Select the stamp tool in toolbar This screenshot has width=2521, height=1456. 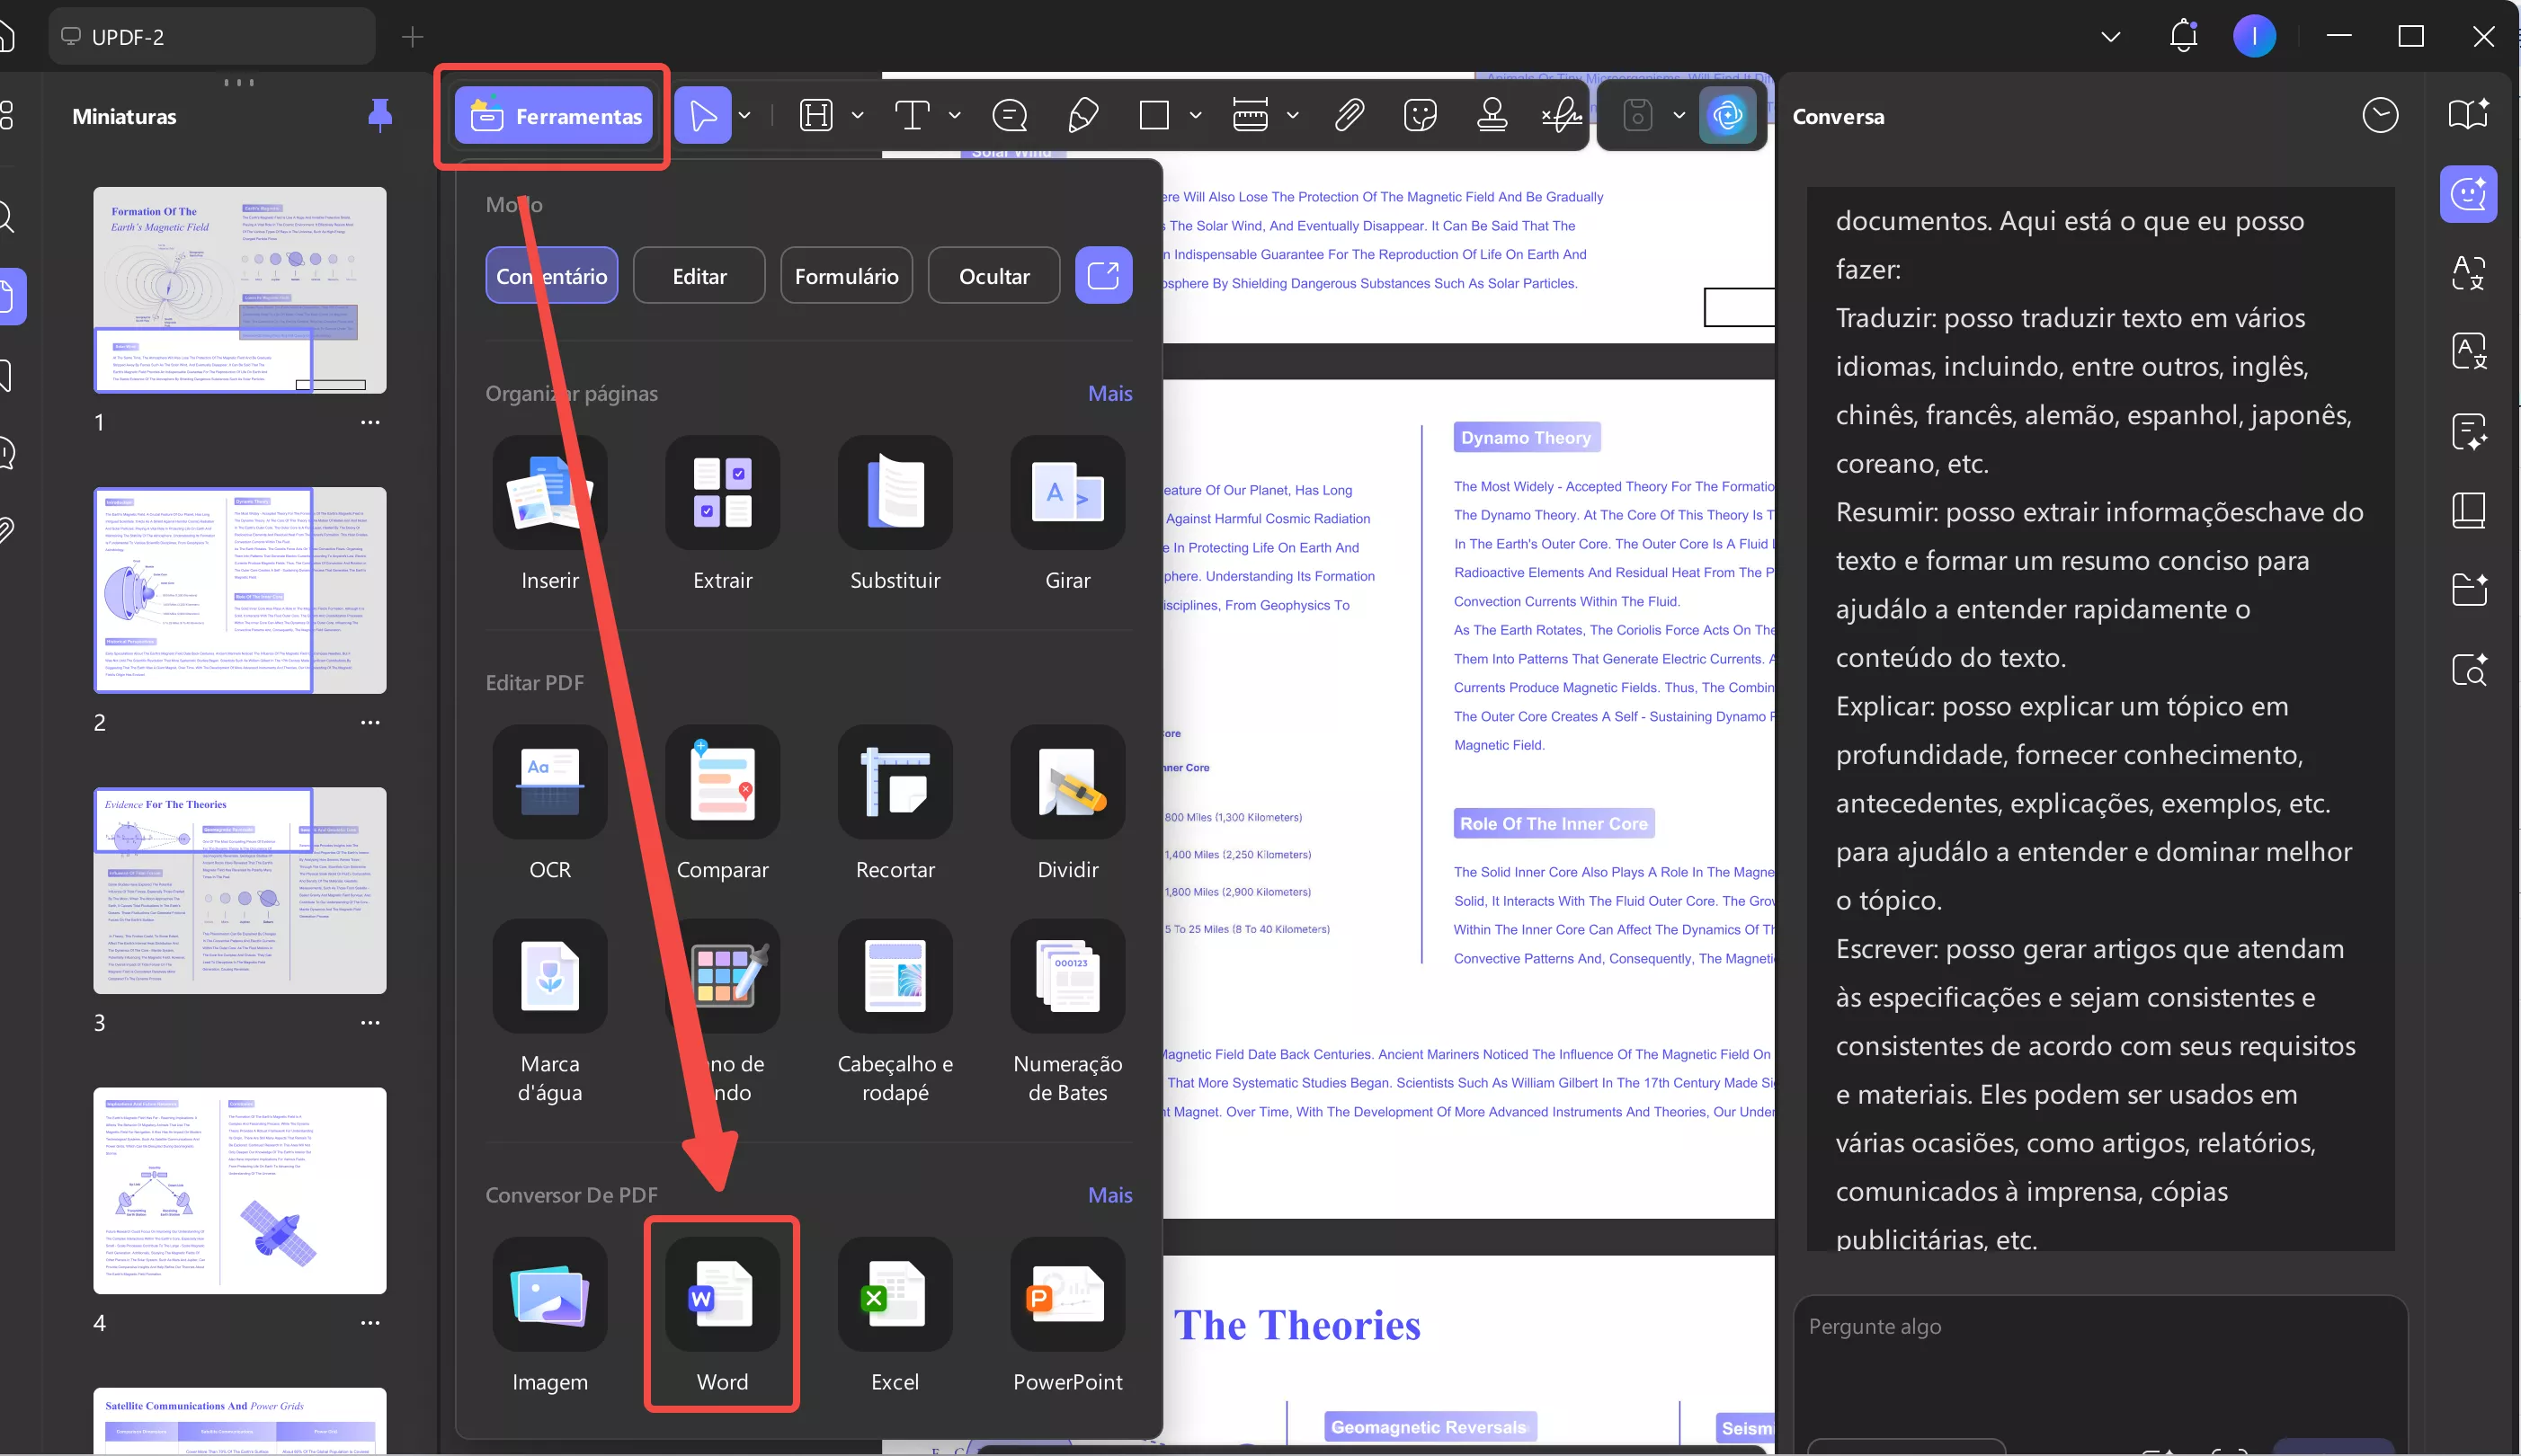1492,116
